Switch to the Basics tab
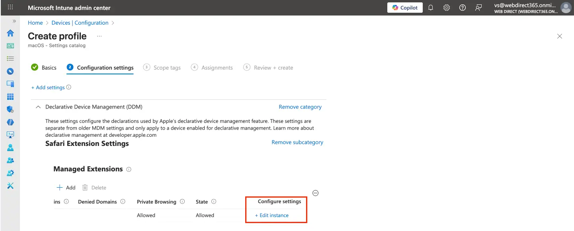This screenshot has width=574, height=231. (49, 67)
